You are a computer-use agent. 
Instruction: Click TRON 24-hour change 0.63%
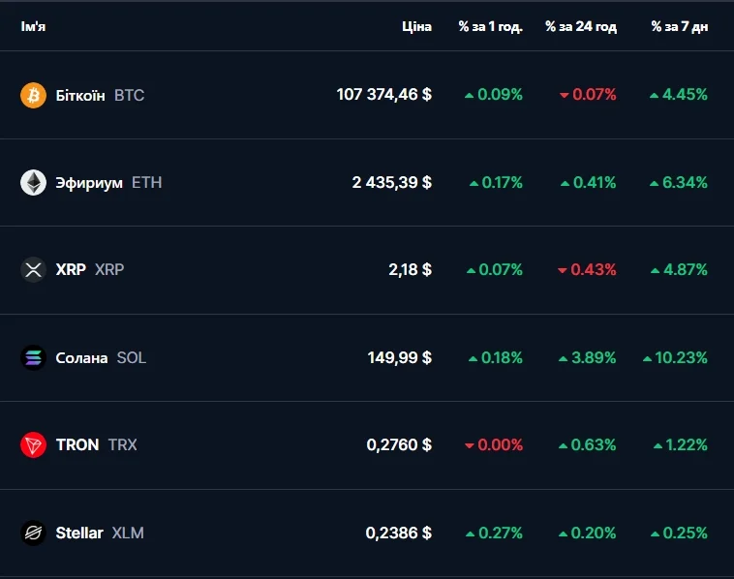587,444
